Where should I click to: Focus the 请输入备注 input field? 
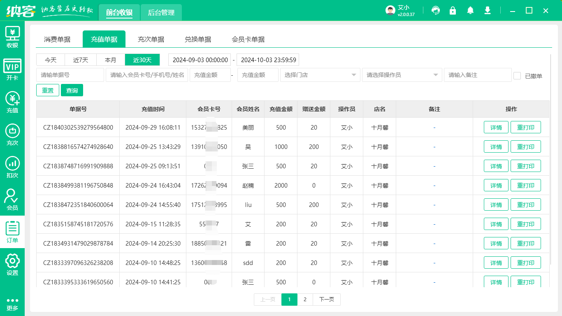tap(478, 75)
